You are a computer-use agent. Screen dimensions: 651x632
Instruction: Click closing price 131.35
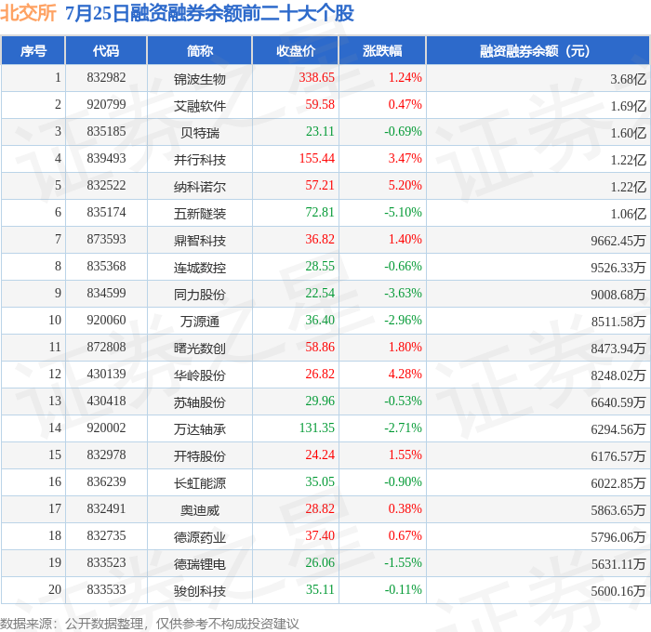click(x=317, y=428)
